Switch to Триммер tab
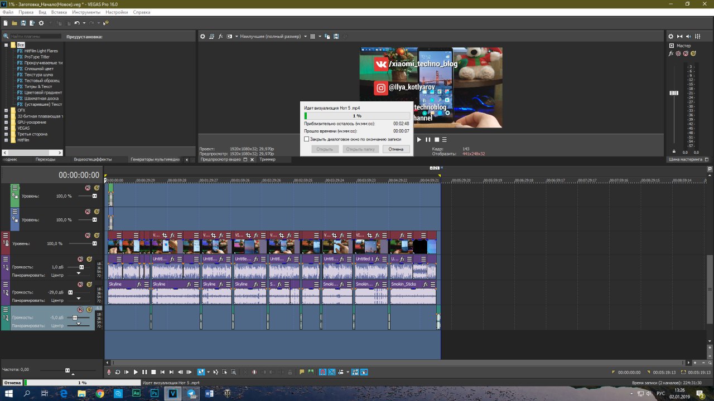This screenshot has height=401, width=714. point(267,159)
